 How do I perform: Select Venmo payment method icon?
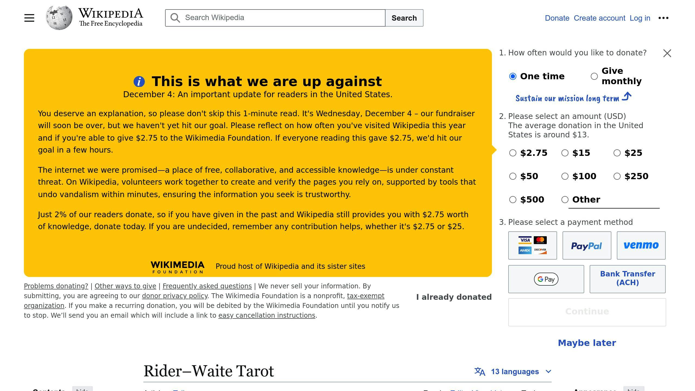641,245
